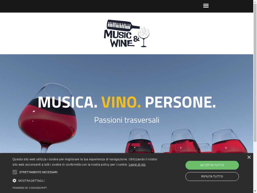Click the yellow VINO. word
257x193 pixels.
click(x=121, y=102)
